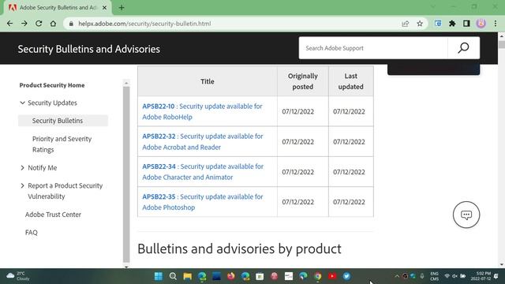Viewport: 505px width, 284px height.
Task: Click the Bulletins and advisories by product heading
Action: (239, 249)
